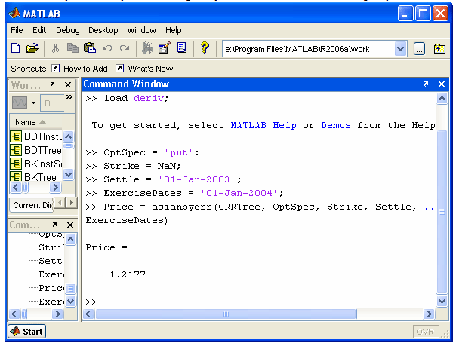Browse for folder with the ellipsis button
The image size is (453, 343).
[419, 49]
